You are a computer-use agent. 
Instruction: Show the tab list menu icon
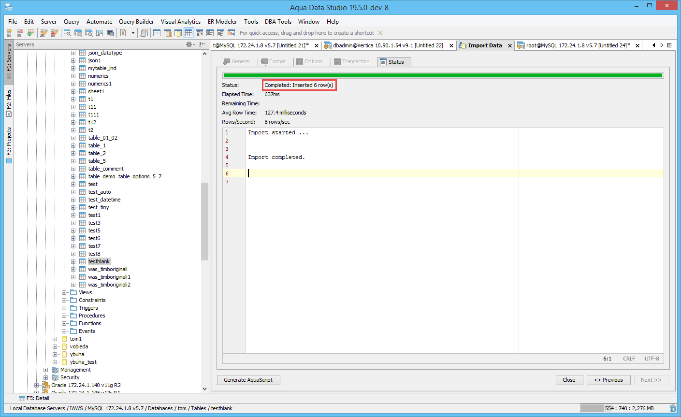point(669,45)
